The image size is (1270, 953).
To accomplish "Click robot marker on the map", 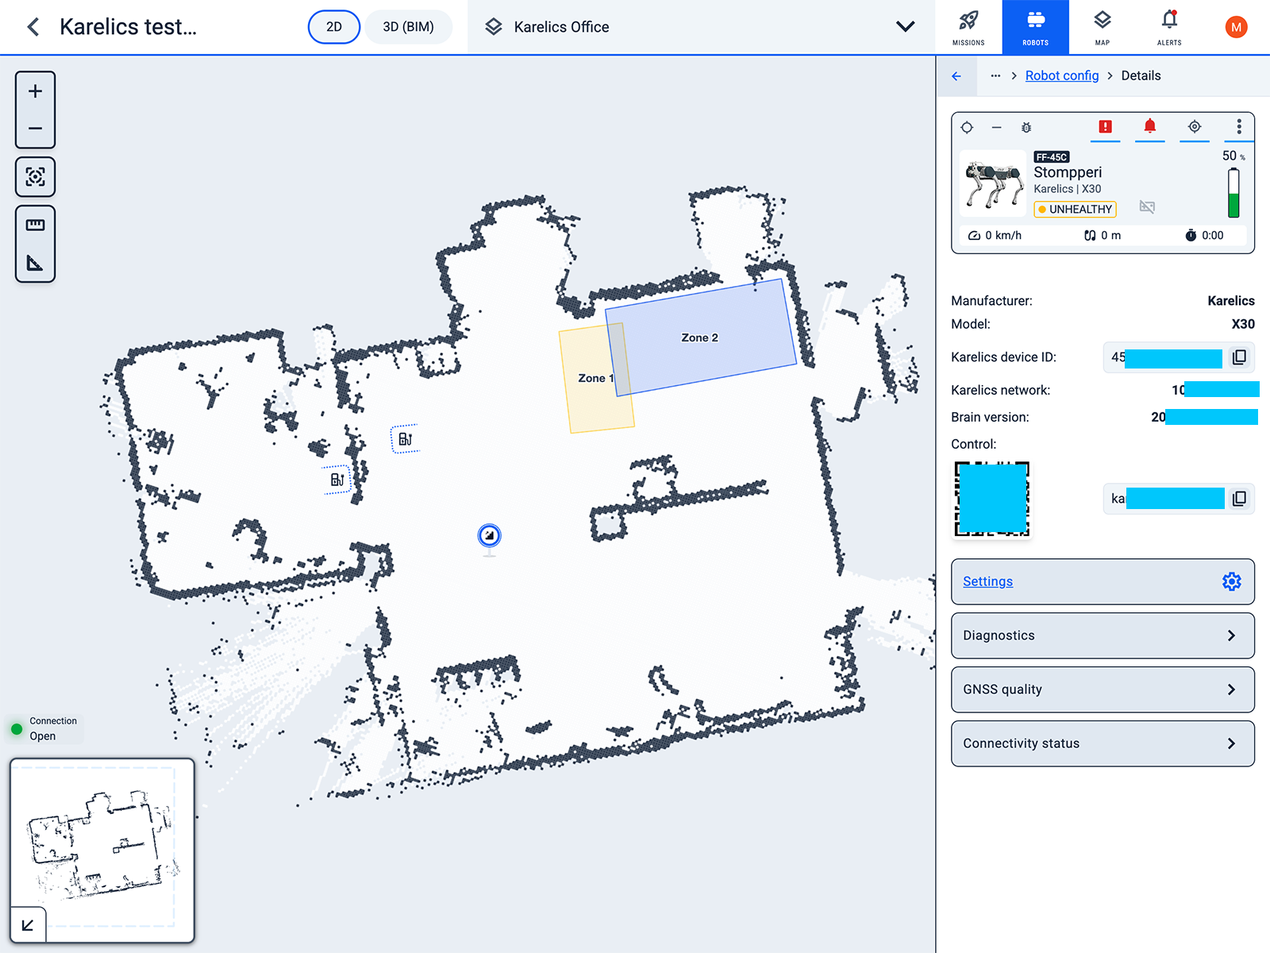I will [x=489, y=536].
